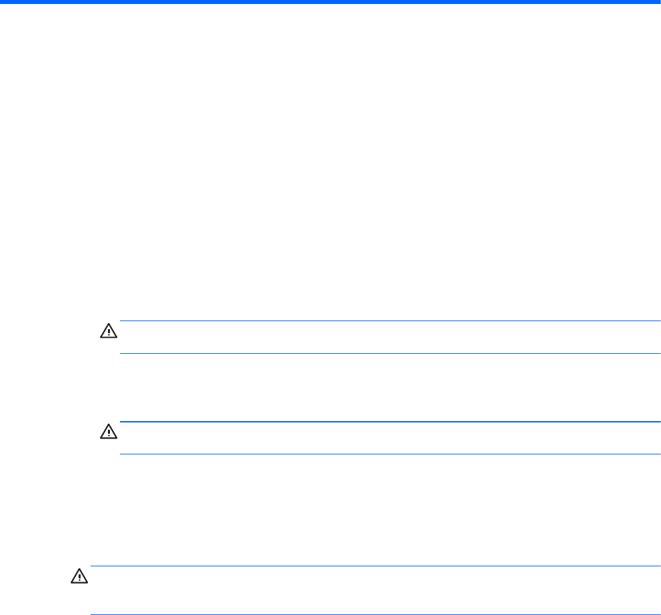The width and height of the screenshot is (661, 615).
Task: Click the black top rule of first caution box
Action: coord(385,321)
